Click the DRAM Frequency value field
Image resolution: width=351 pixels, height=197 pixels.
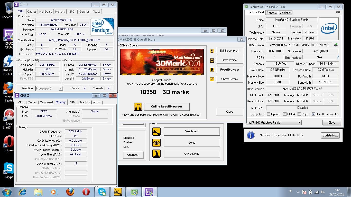[x=76, y=132]
